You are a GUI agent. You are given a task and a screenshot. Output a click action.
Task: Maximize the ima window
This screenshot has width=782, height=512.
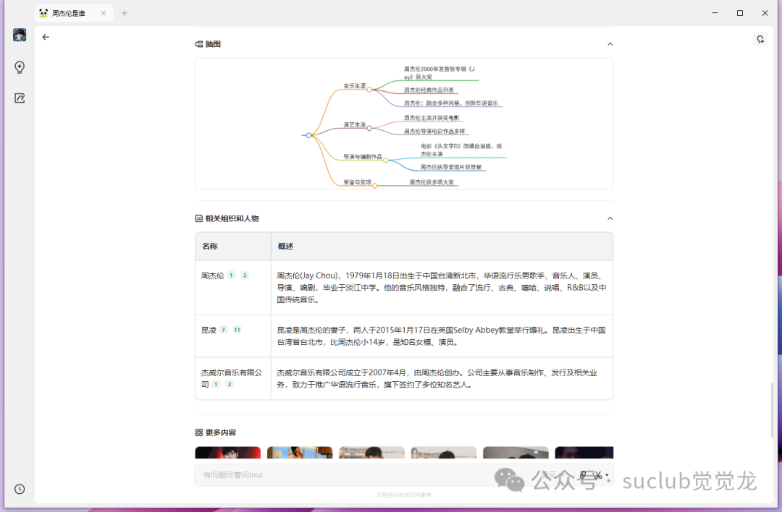[740, 13]
